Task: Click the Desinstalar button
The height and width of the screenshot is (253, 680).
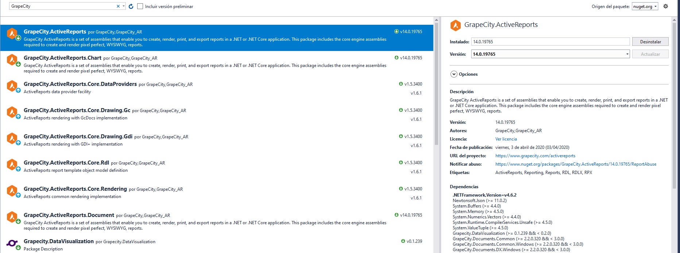Action: pos(650,42)
